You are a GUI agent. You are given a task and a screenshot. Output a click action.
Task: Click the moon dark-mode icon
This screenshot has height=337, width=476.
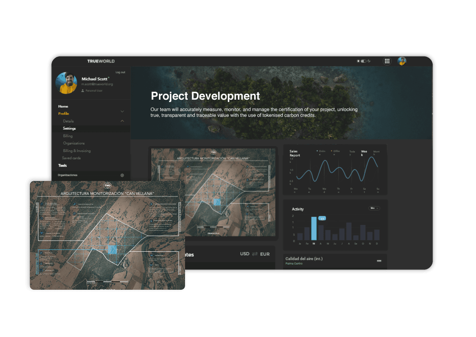point(369,61)
